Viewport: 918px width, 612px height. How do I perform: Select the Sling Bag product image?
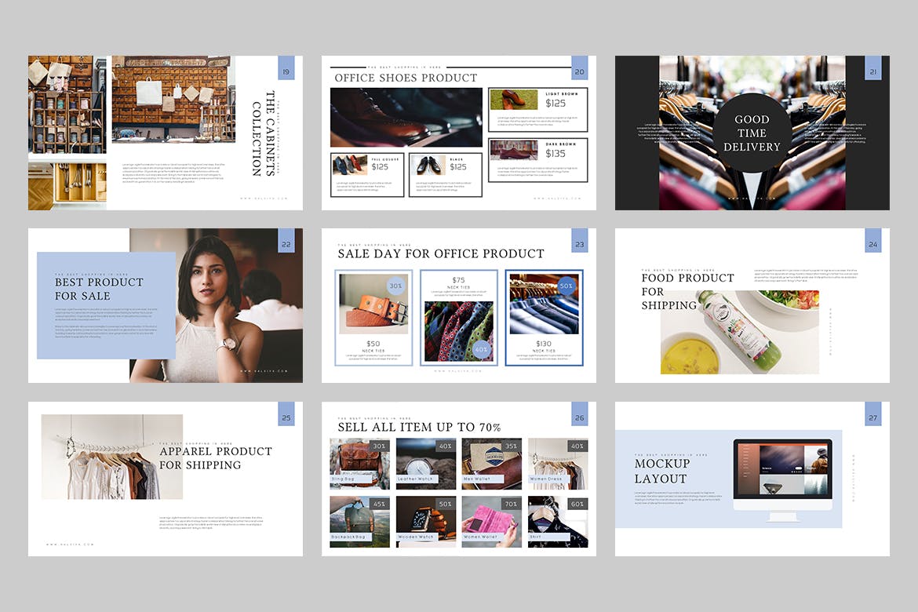point(359,463)
